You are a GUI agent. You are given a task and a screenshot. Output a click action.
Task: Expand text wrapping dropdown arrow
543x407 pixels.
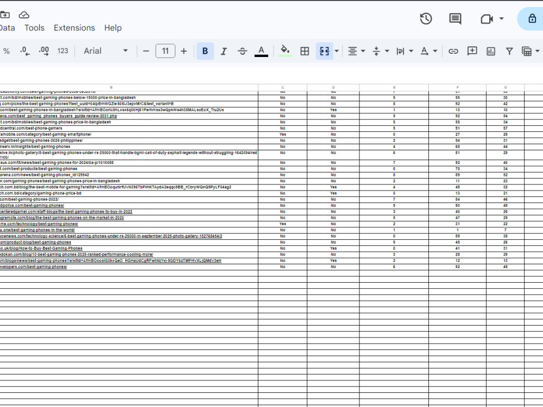[411, 51]
